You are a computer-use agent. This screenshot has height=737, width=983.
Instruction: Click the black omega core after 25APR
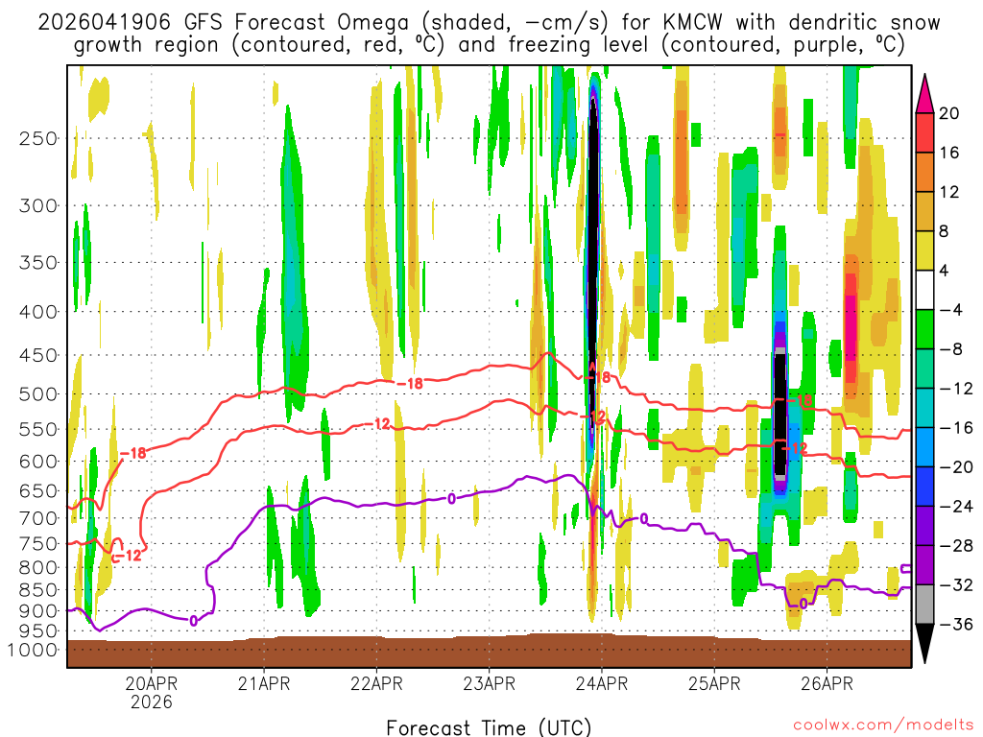(x=779, y=415)
